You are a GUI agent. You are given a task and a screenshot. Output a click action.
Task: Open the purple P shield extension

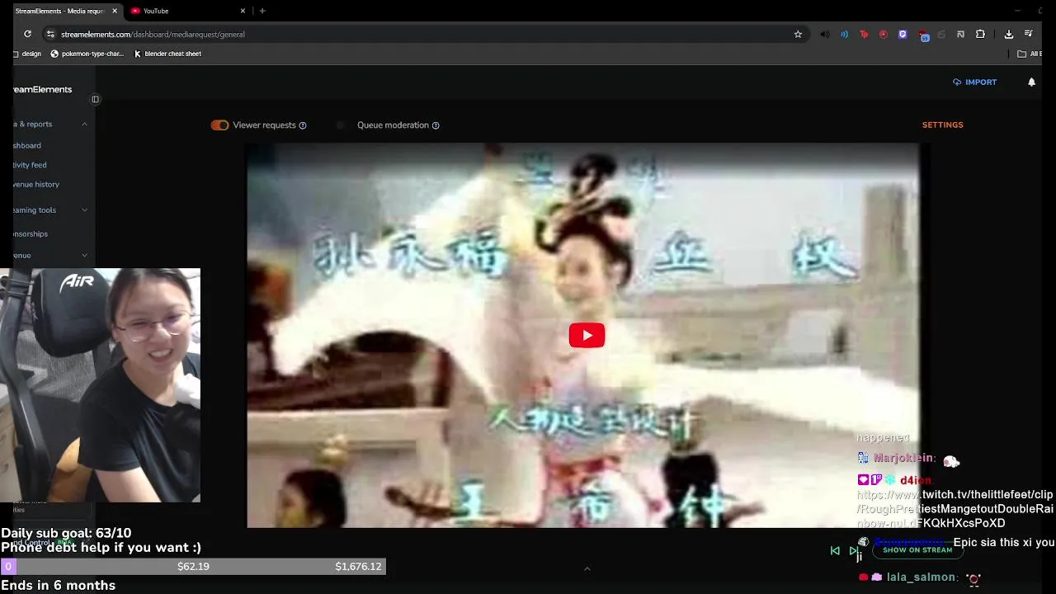point(903,34)
